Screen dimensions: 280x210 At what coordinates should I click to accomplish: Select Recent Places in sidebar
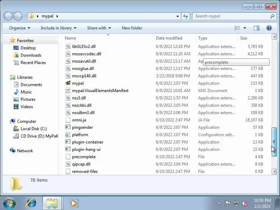(x=33, y=63)
